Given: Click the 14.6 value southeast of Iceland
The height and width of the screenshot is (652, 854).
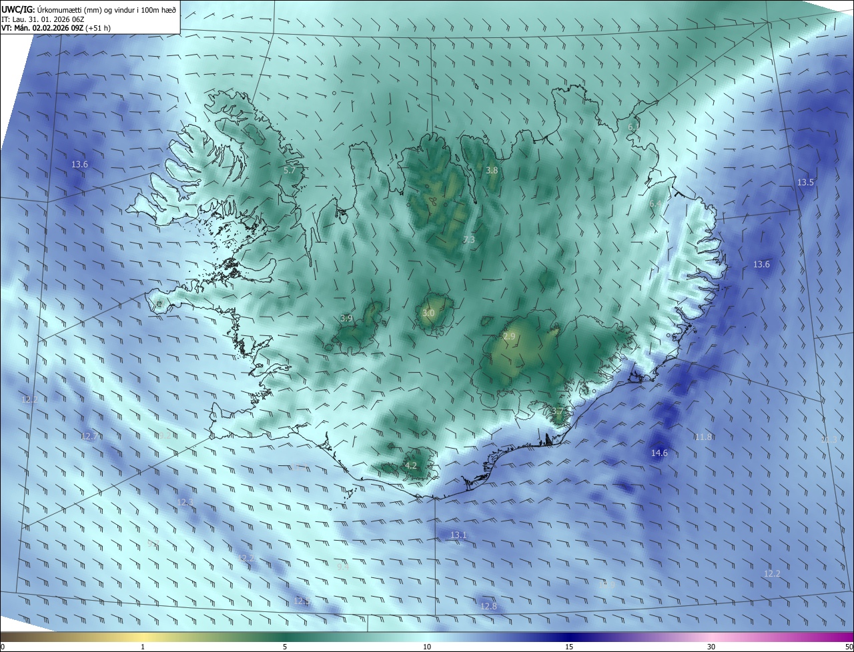Looking at the screenshot, I should (x=659, y=453).
